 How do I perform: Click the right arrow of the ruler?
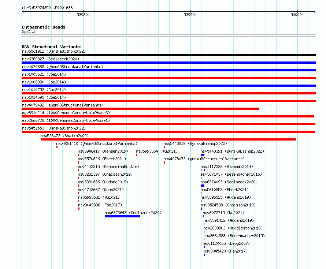tap(315, 11)
